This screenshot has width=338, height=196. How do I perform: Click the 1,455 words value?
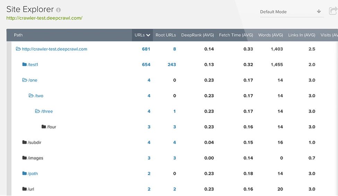[x=277, y=65]
